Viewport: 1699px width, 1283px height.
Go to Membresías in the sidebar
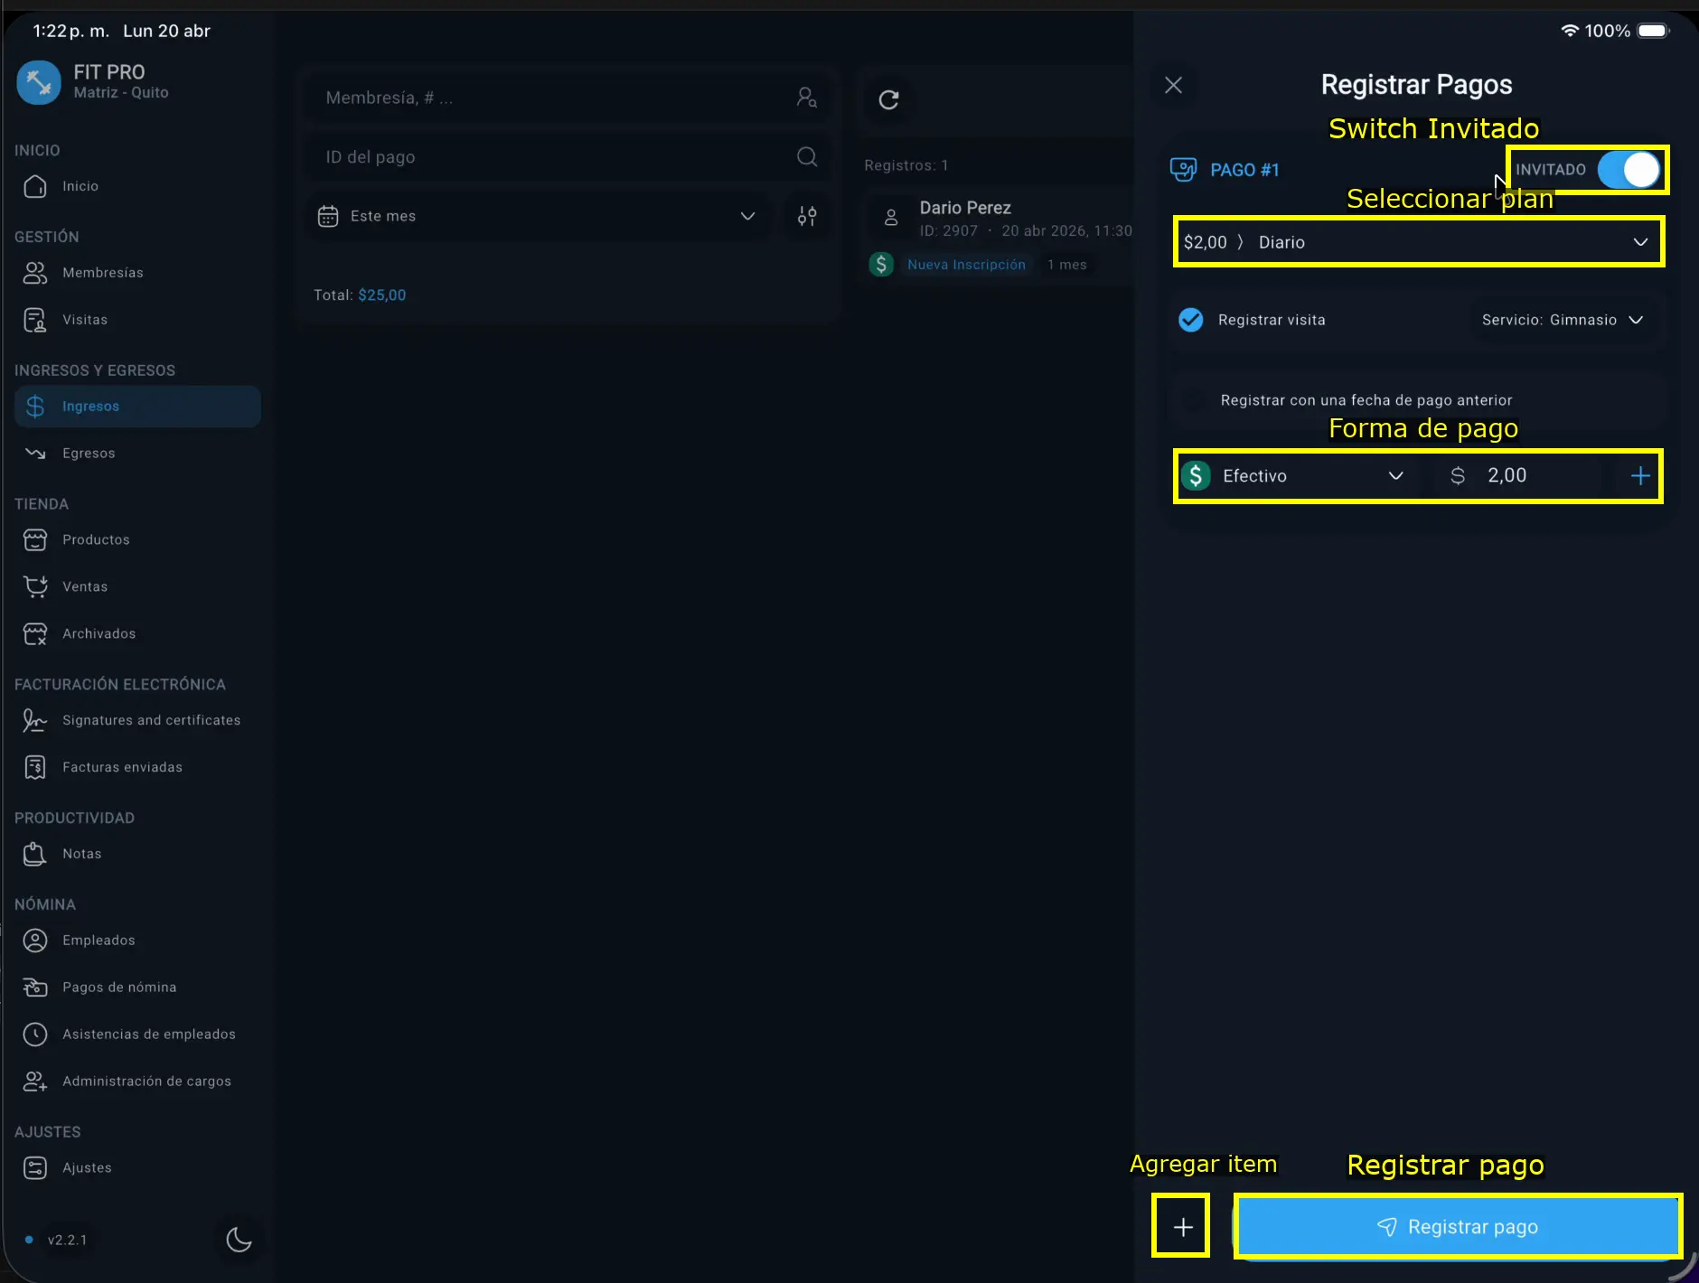tap(102, 273)
